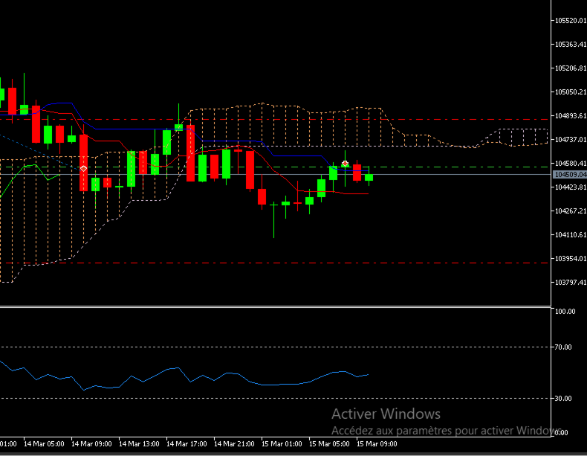Select the 104110.61 price label
The height and width of the screenshot is (456, 587).
point(571,234)
